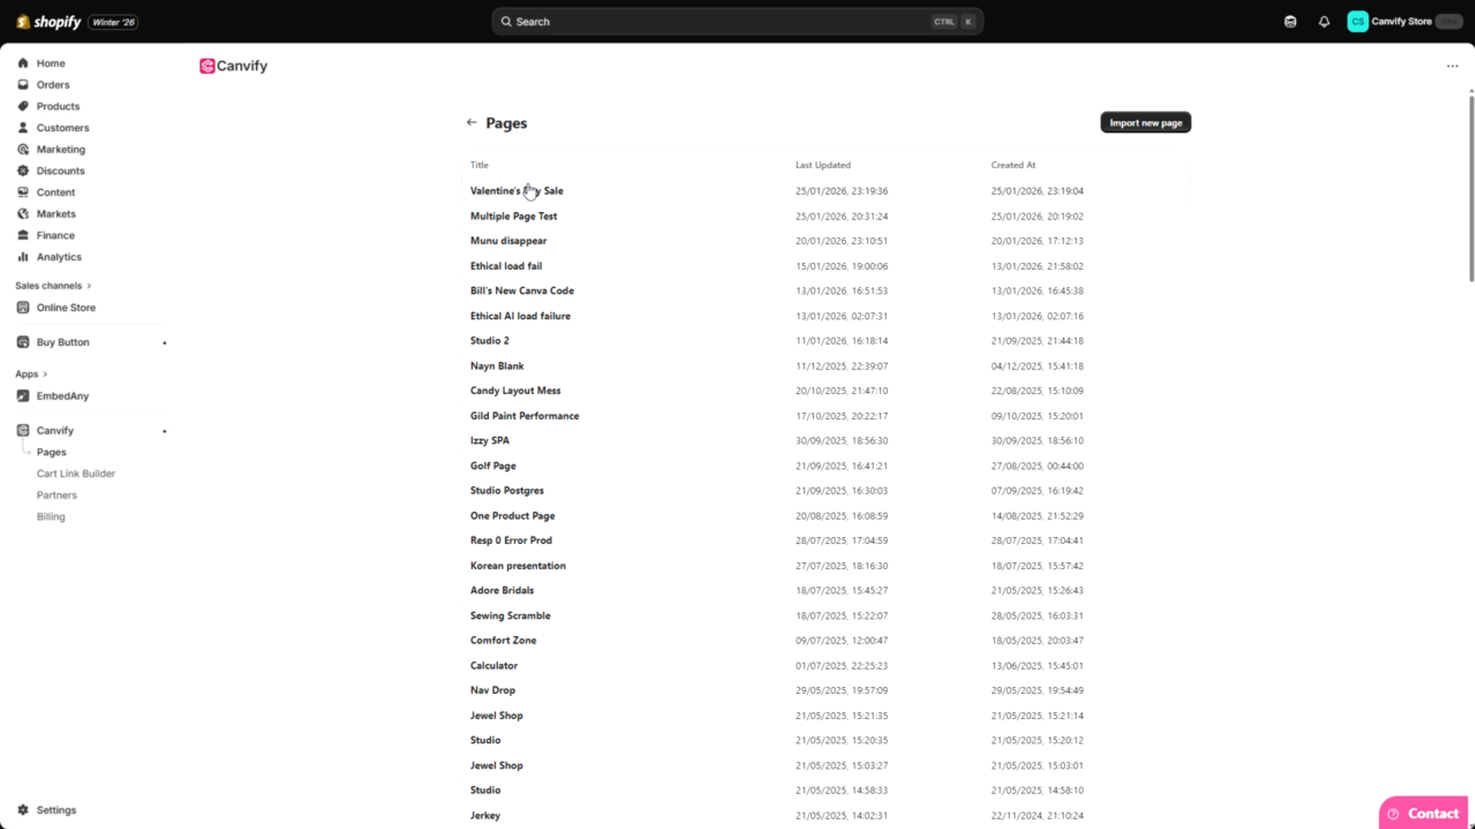Viewport: 1475px width, 829px height.
Task: Click the Canvify Store account avatar
Action: [1357, 22]
